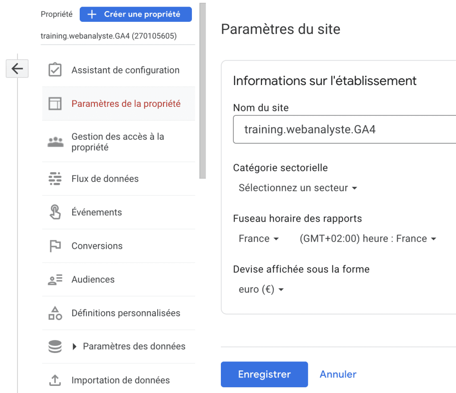Click the Nom du site text field
The image size is (456, 393).
point(344,130)
